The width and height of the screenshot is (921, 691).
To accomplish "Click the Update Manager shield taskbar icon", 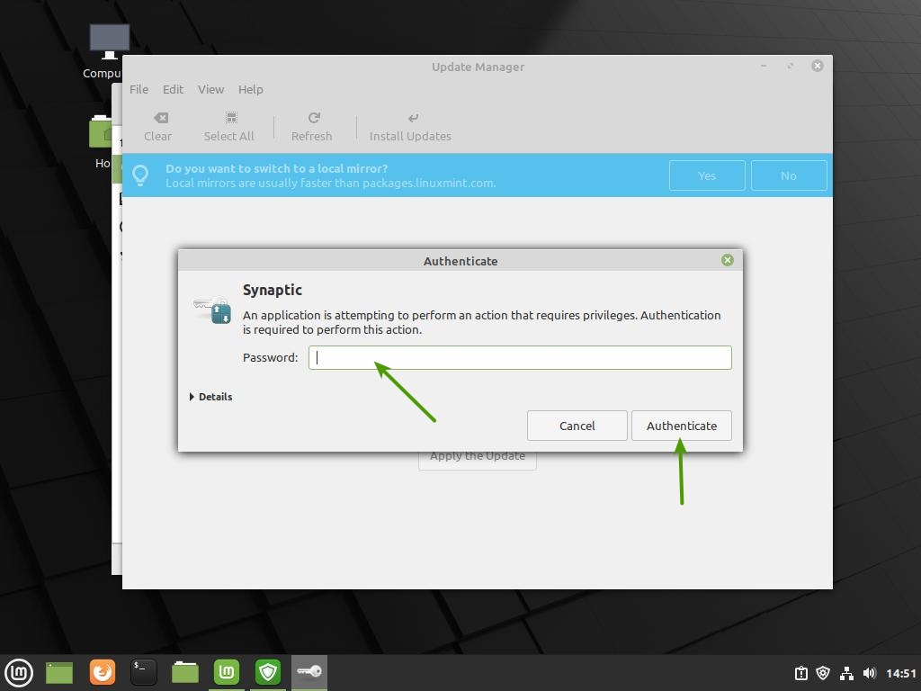I will click(268, 672).
